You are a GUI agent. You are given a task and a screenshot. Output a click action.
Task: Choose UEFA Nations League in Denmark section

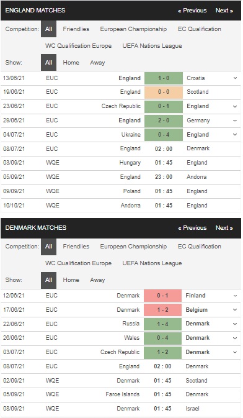coord(152,263)
